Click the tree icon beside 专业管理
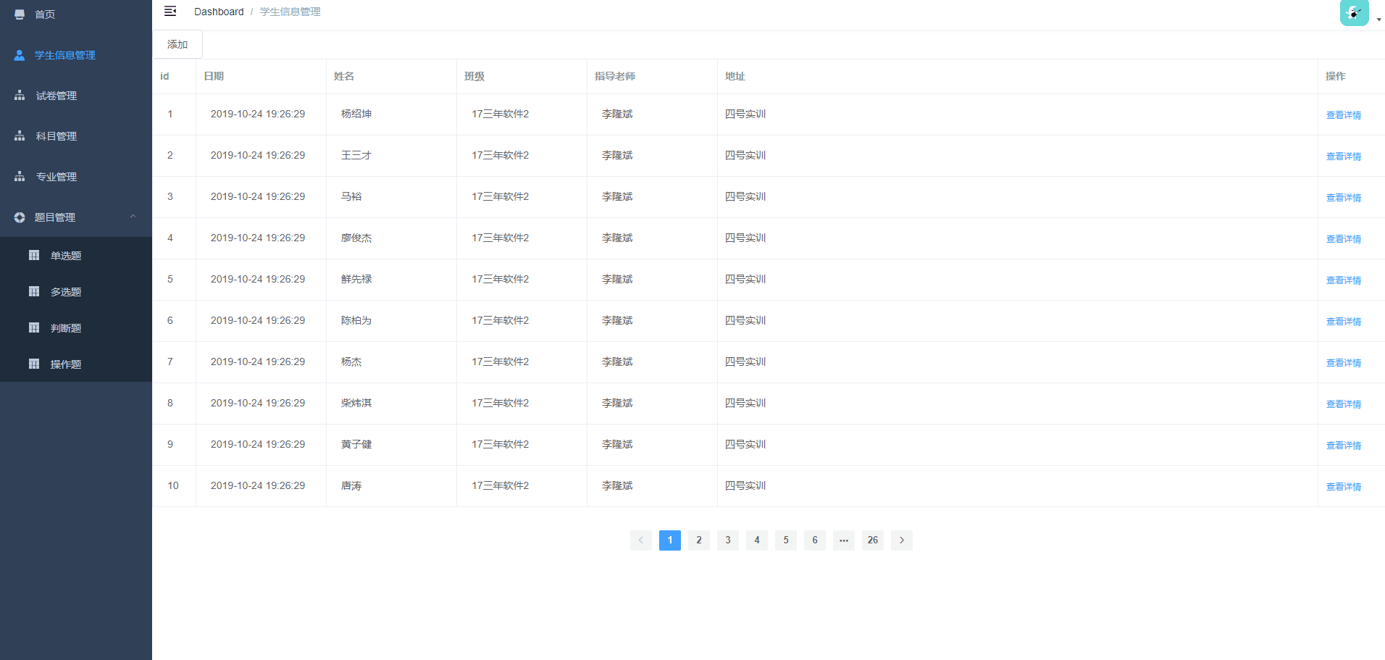The width and height of the screenshot is (1385, 660). tap(20, 177)
